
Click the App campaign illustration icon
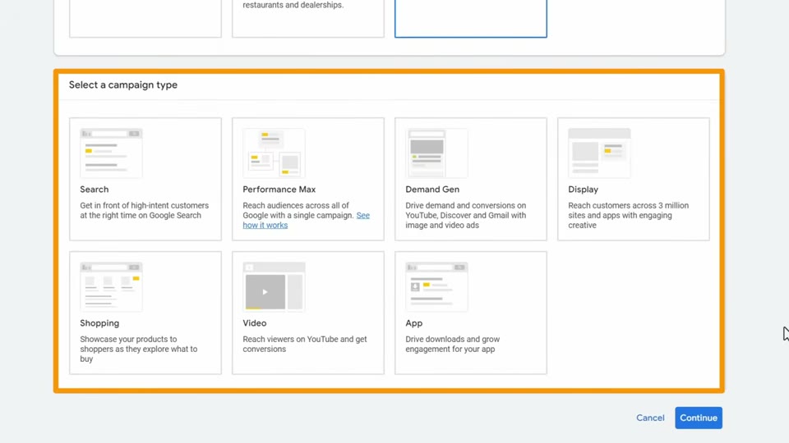(x=436, y=286)
